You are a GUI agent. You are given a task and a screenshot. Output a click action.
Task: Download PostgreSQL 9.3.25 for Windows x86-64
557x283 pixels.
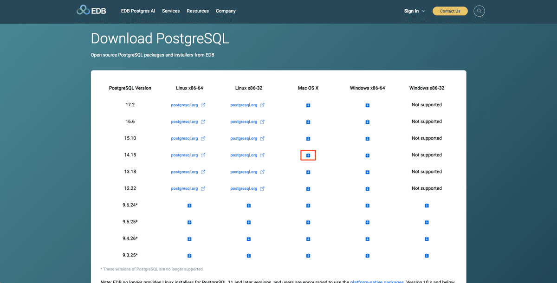tap(368, 256)
